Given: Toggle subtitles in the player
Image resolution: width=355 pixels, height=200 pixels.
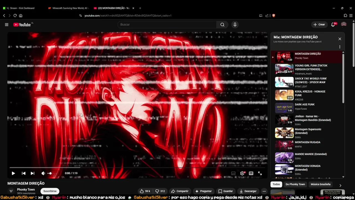Looking at the screenshot, I should (x=233, y=173).
